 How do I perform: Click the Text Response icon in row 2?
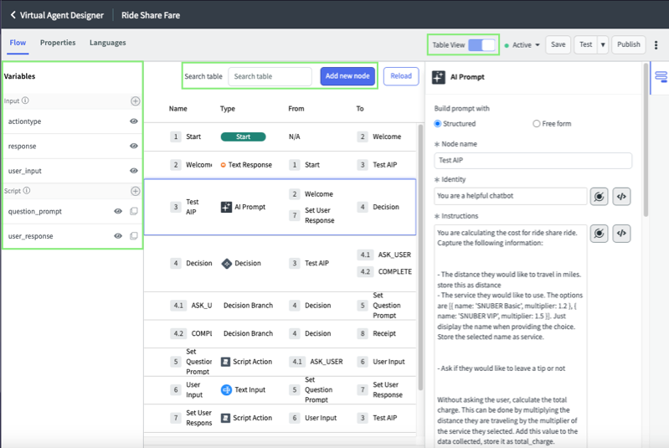224,165
